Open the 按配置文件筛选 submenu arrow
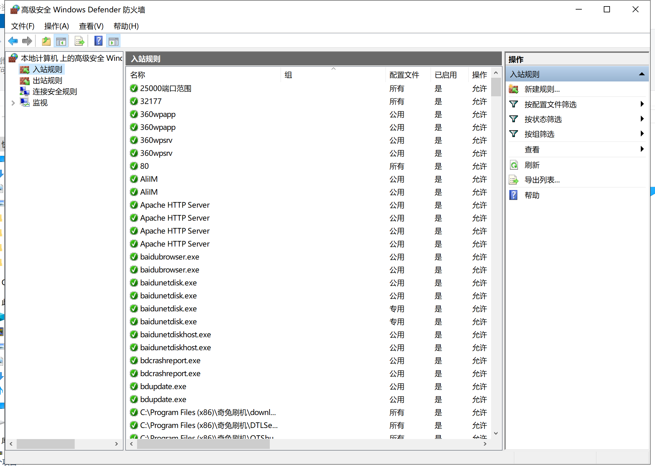The height and width of the screenshot is (469, 655). 642,104
